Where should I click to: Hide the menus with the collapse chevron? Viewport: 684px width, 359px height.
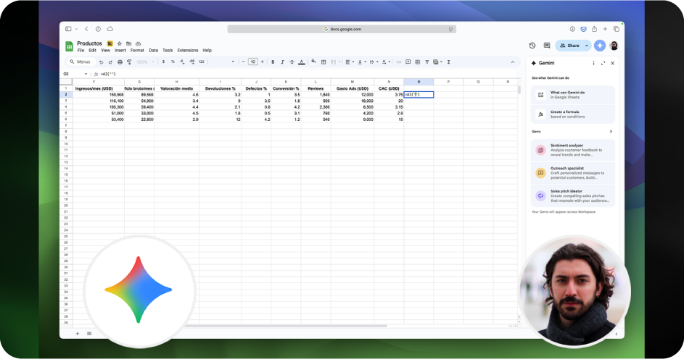tap(513, 62)
